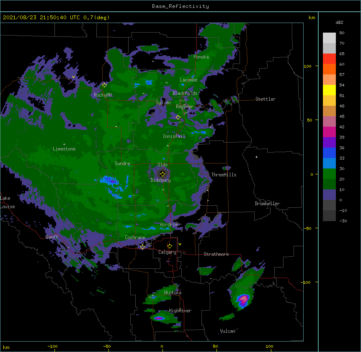Screen dimensions: 361x352
Task: Click the -30 value on the dBZ scale
Action: tap(343, 221)
